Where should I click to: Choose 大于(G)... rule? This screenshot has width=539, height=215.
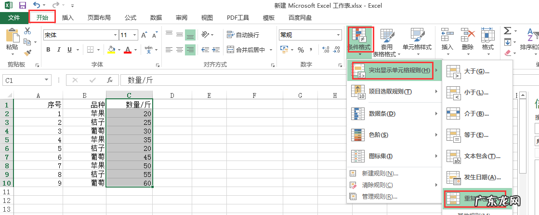click(x=477, y=71)
